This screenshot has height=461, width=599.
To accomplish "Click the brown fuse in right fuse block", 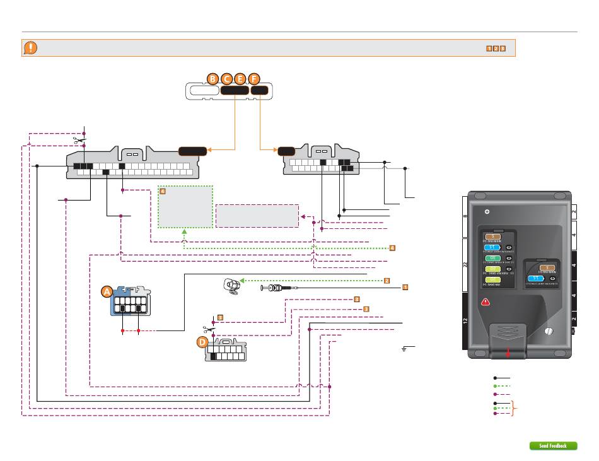I will click(547, 268).
